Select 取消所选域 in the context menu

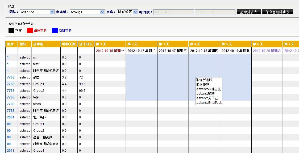click(x=204, y=80)
